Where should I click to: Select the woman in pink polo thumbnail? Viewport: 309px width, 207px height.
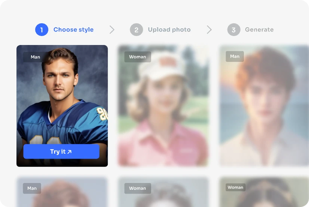(x=163, y=106)
